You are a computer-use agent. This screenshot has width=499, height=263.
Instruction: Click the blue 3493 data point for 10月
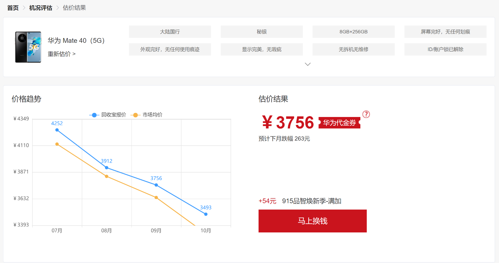(206, 214)
